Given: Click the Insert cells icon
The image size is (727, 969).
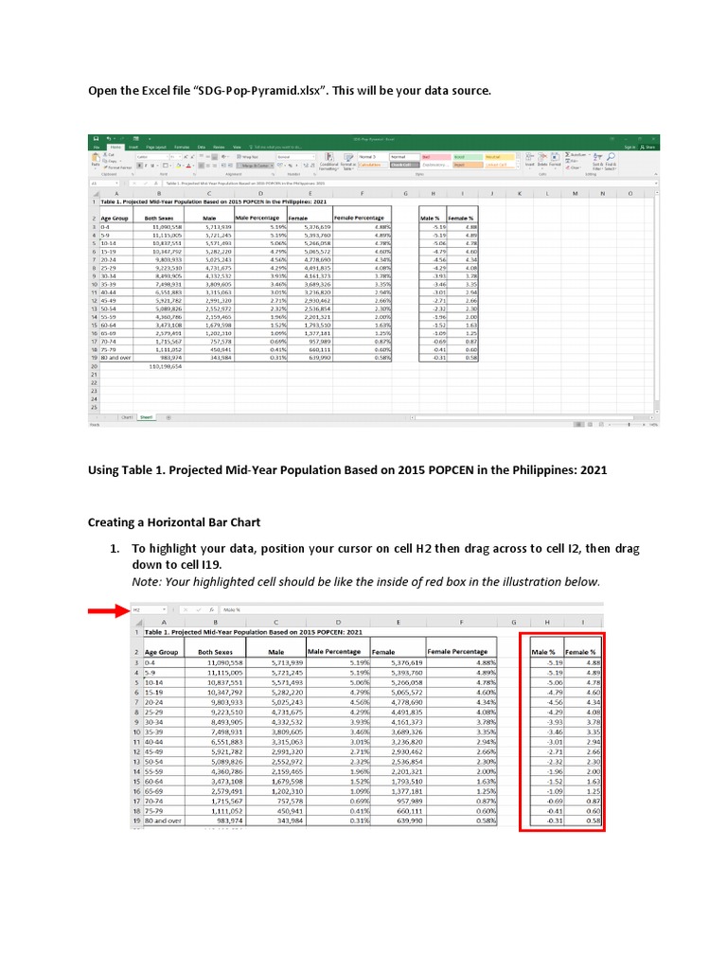Looking at the screenshot, I should (x=530, y=159).
